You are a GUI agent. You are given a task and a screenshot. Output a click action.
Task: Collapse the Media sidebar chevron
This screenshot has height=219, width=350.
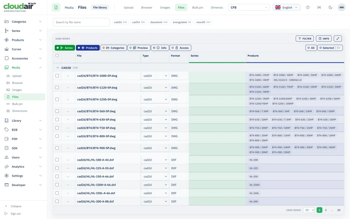click(x=40, y=67)
